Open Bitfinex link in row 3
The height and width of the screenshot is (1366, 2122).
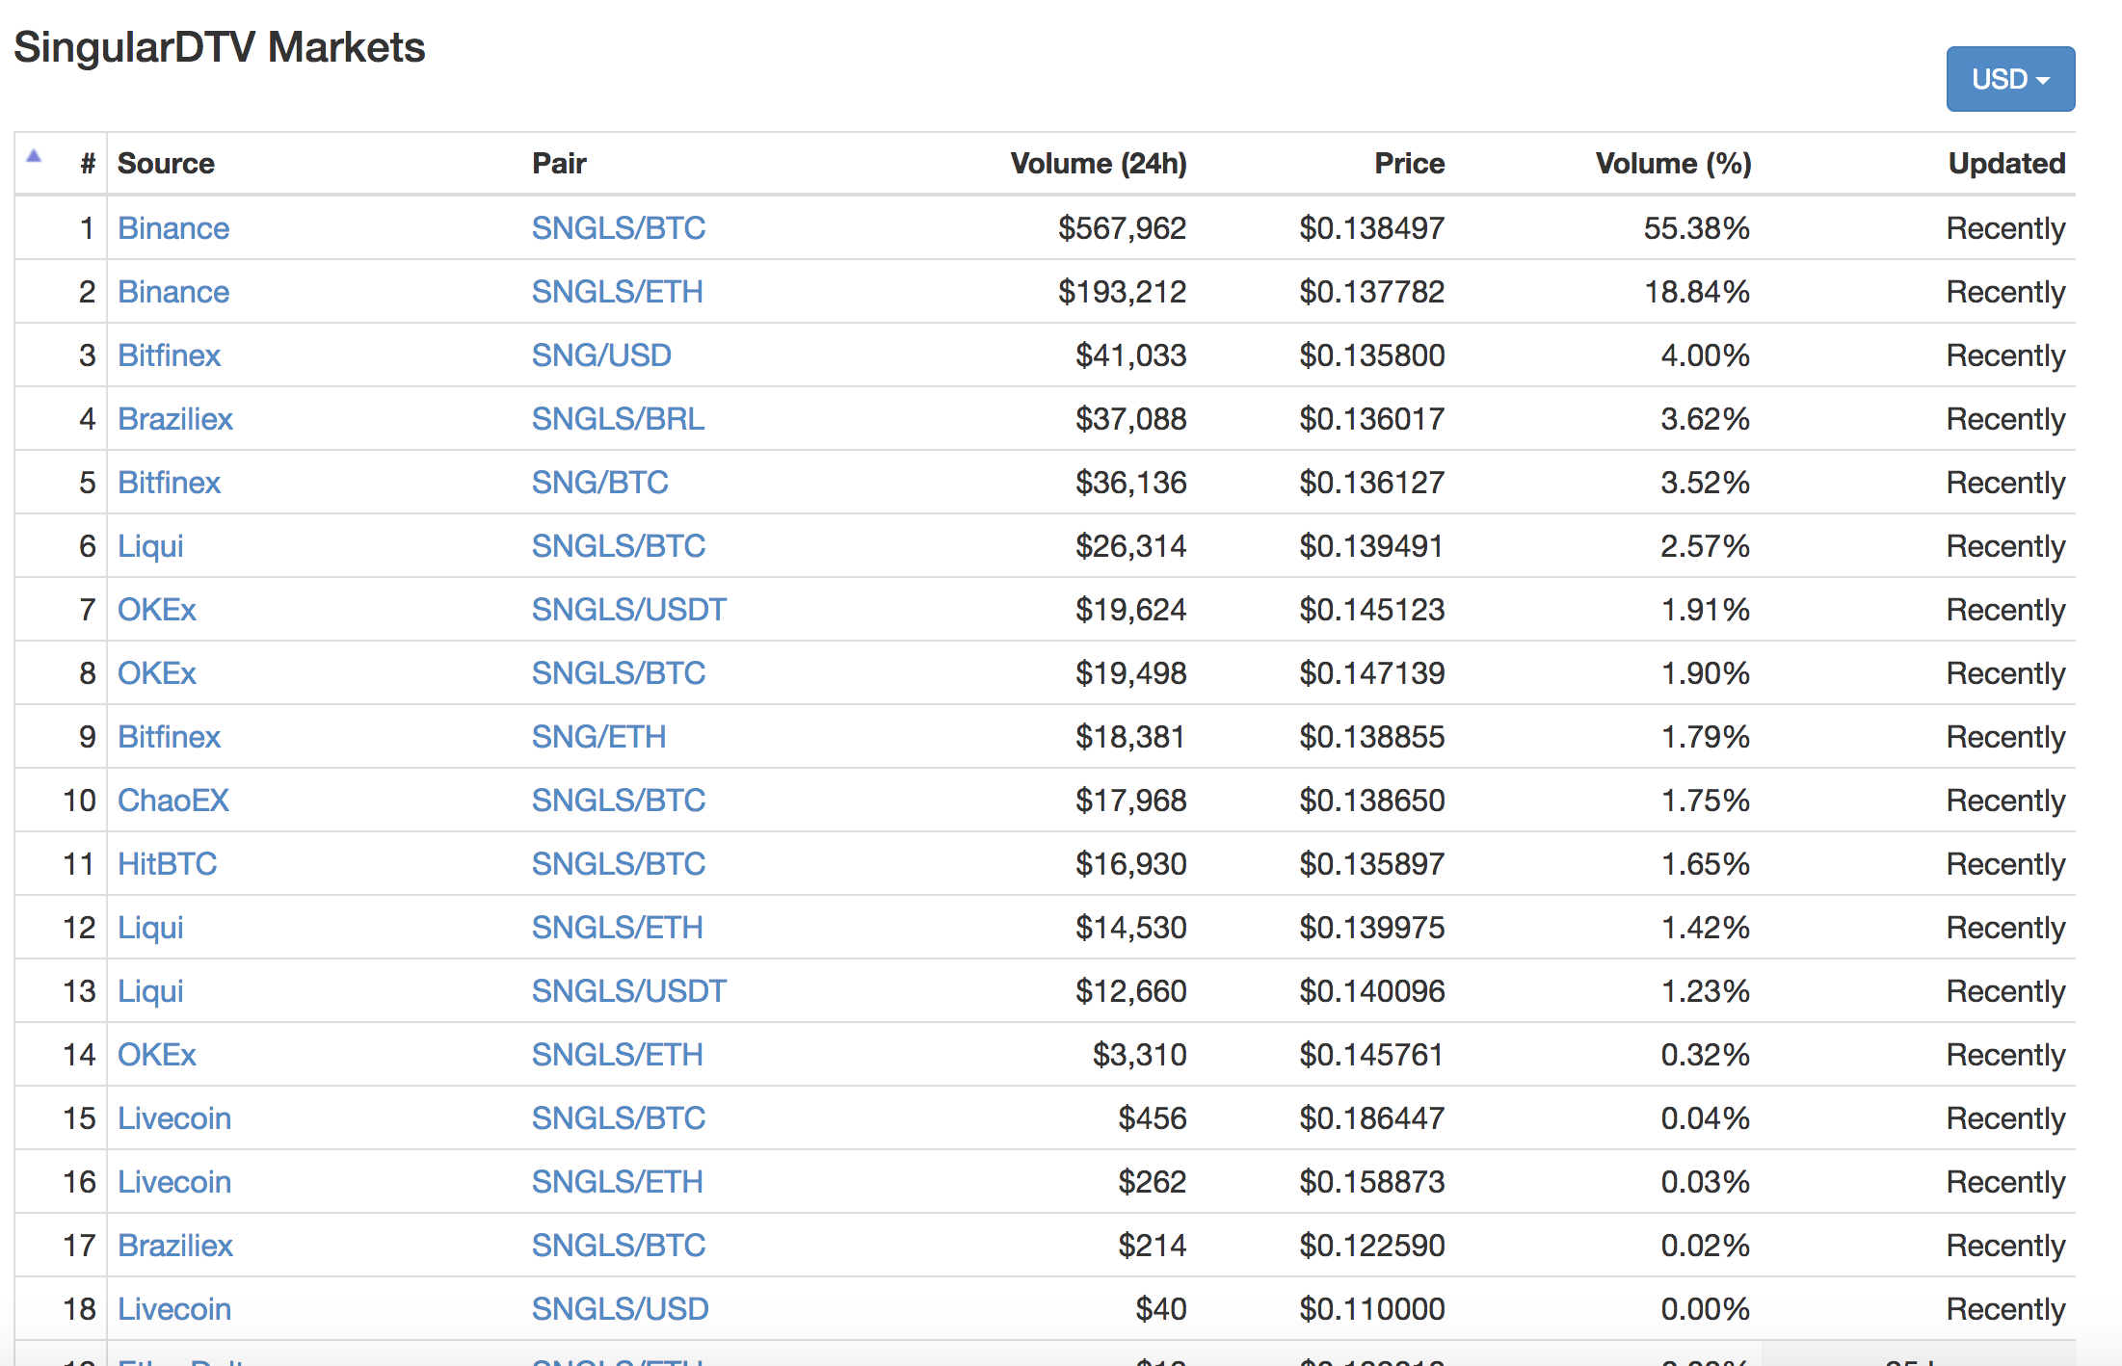pyautogui.click(x=169, y=355)
